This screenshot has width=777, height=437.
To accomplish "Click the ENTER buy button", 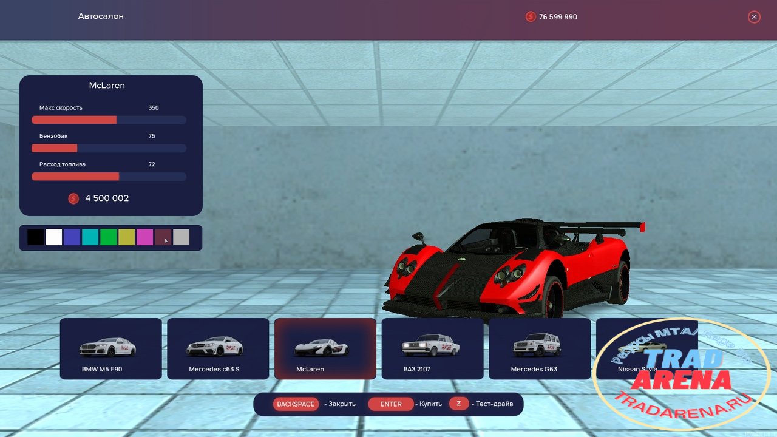I will (x=391, y=404).
